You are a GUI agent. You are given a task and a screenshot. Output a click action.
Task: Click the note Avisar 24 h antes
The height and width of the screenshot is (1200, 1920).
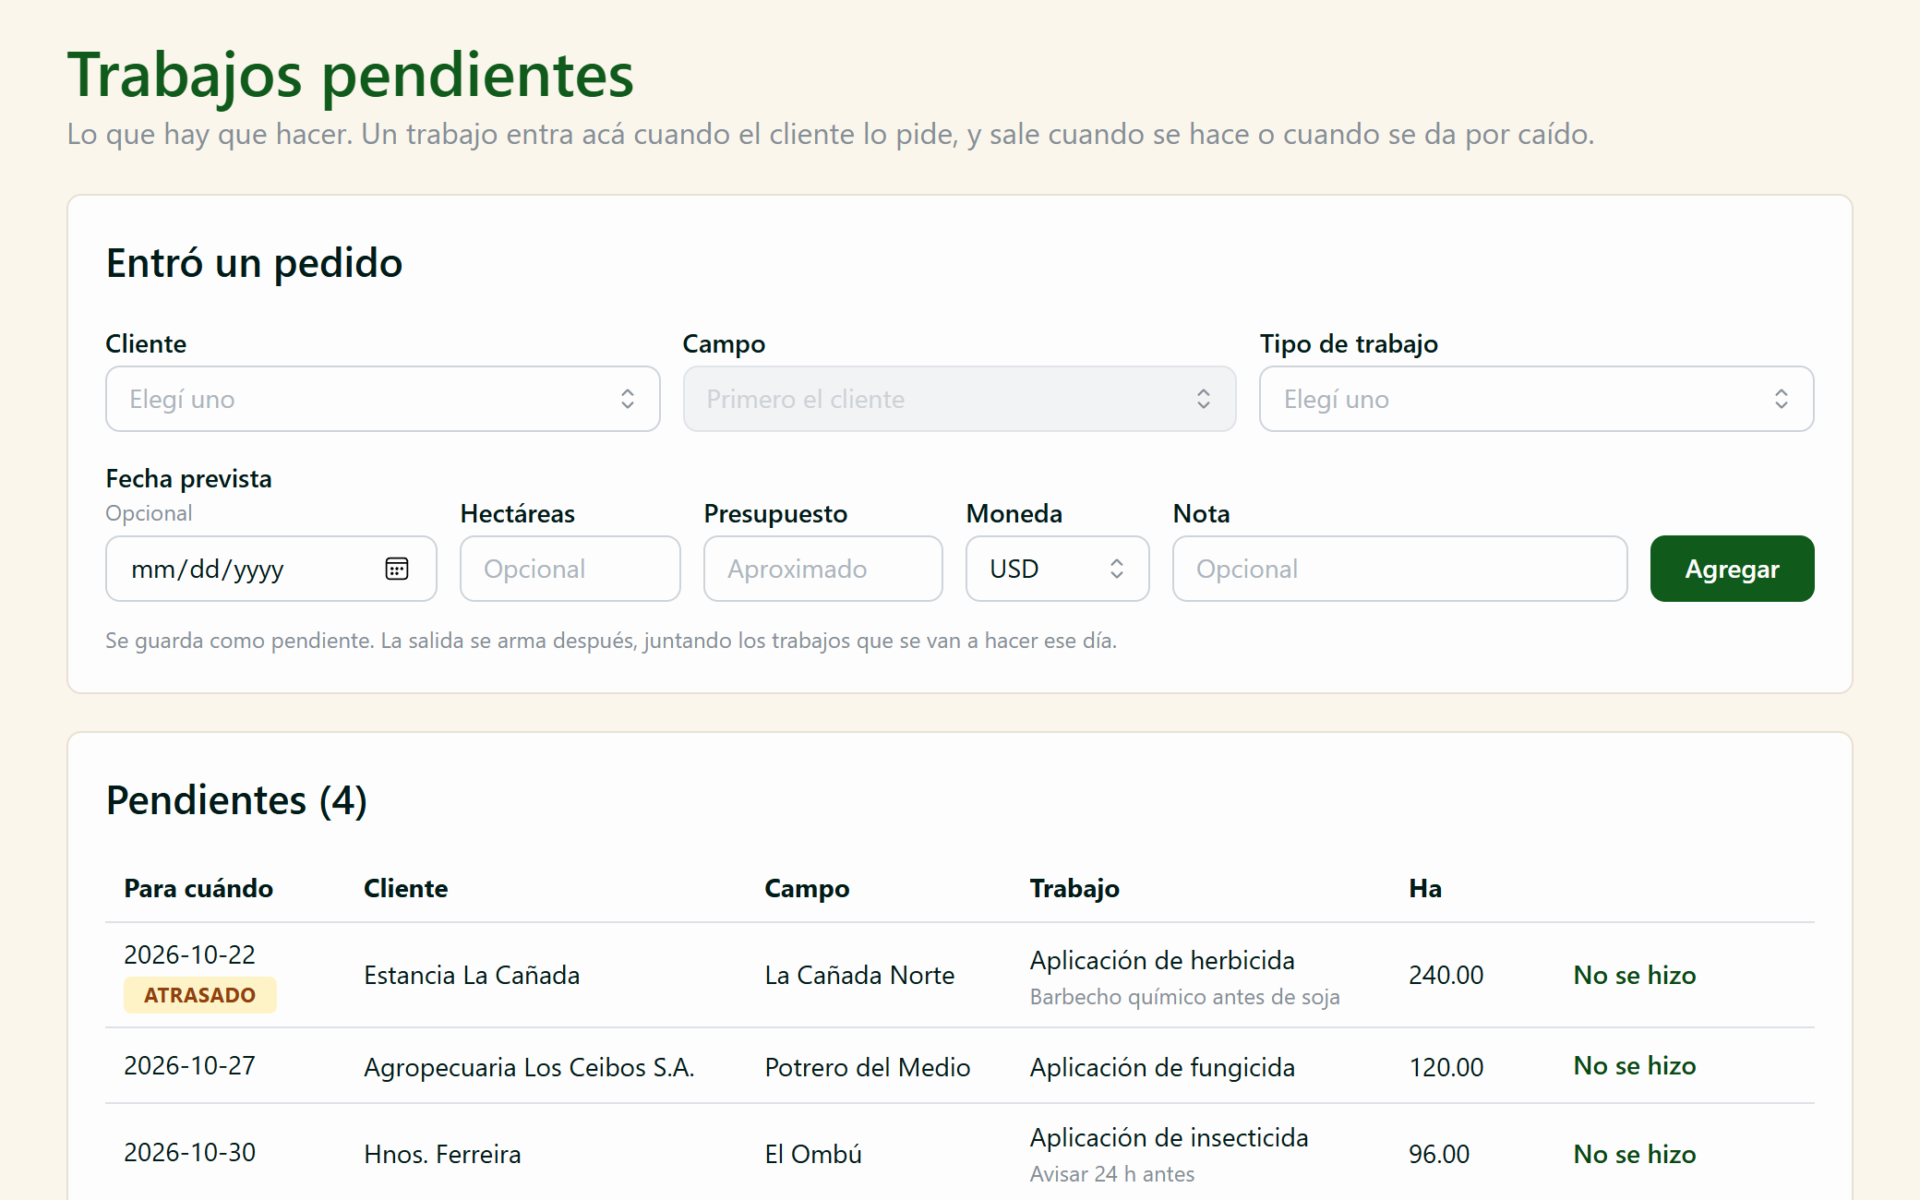[x=1112, y=1174]
